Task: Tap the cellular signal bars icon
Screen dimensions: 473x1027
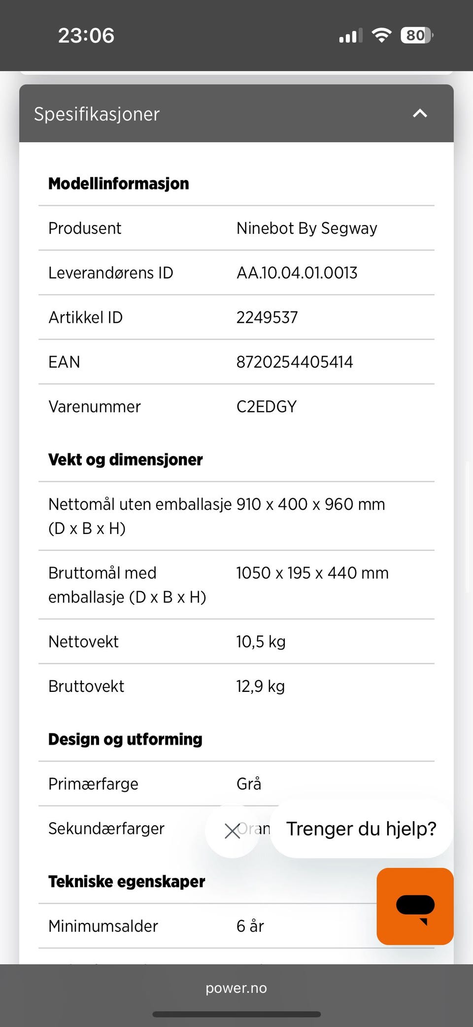Action: (351, 36)
